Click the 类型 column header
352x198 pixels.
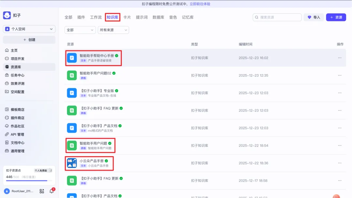pos(194,44)
